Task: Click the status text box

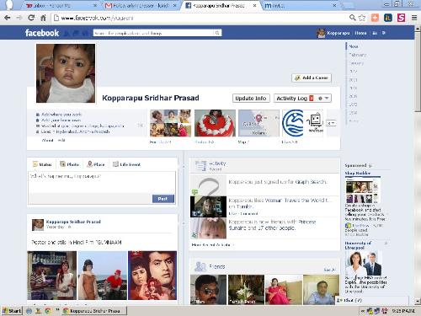Action: coord(102,182)
